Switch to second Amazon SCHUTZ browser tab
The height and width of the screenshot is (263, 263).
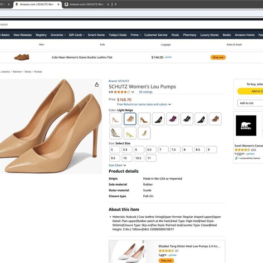coord(87,5)
